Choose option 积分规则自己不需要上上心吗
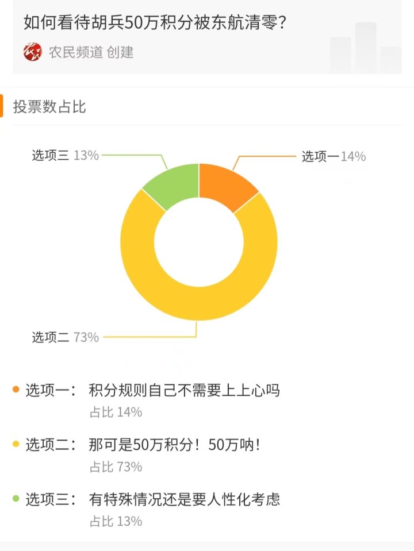This screenshot has width=414, height=551. tap(184, 391)
